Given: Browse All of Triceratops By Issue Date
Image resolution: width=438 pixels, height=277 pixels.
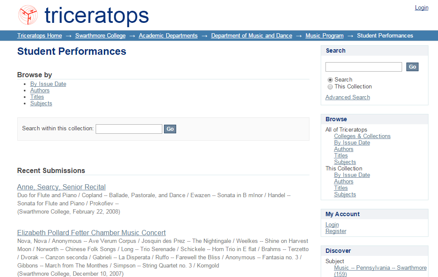Looking at the screenshot, I should pos(352,142).
